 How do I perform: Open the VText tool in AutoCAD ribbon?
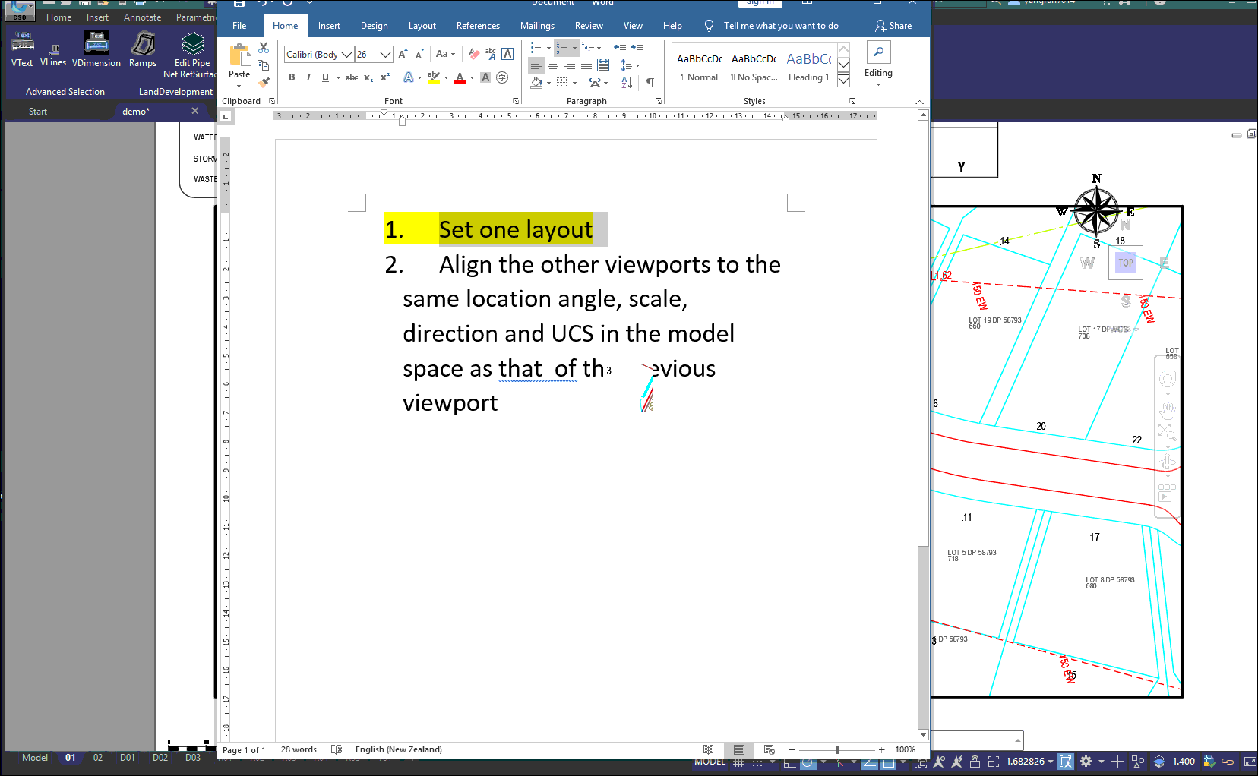[22, 49]
